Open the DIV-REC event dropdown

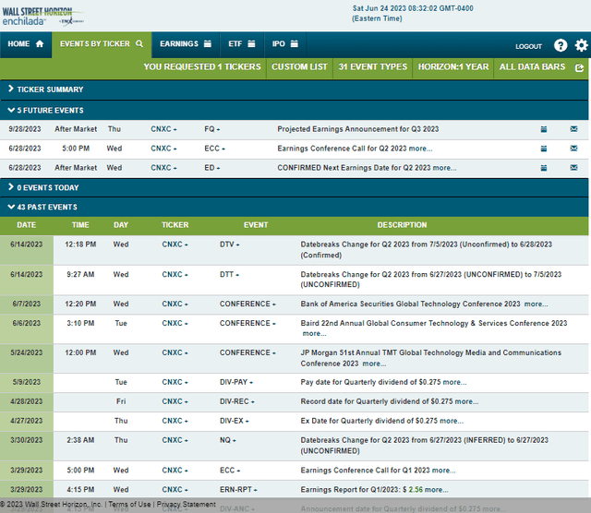click(237, 401)
